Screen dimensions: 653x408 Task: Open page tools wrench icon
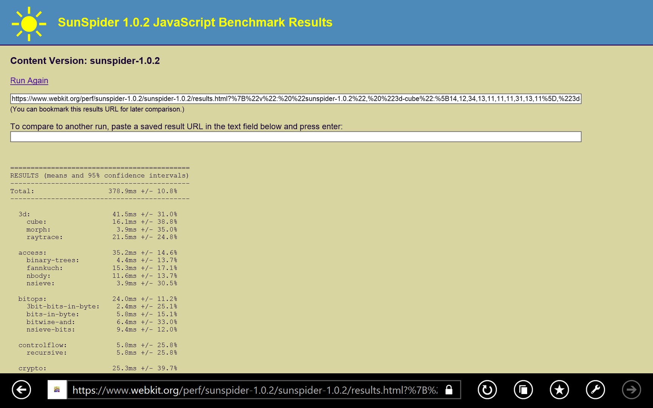[x=596, y=389]
